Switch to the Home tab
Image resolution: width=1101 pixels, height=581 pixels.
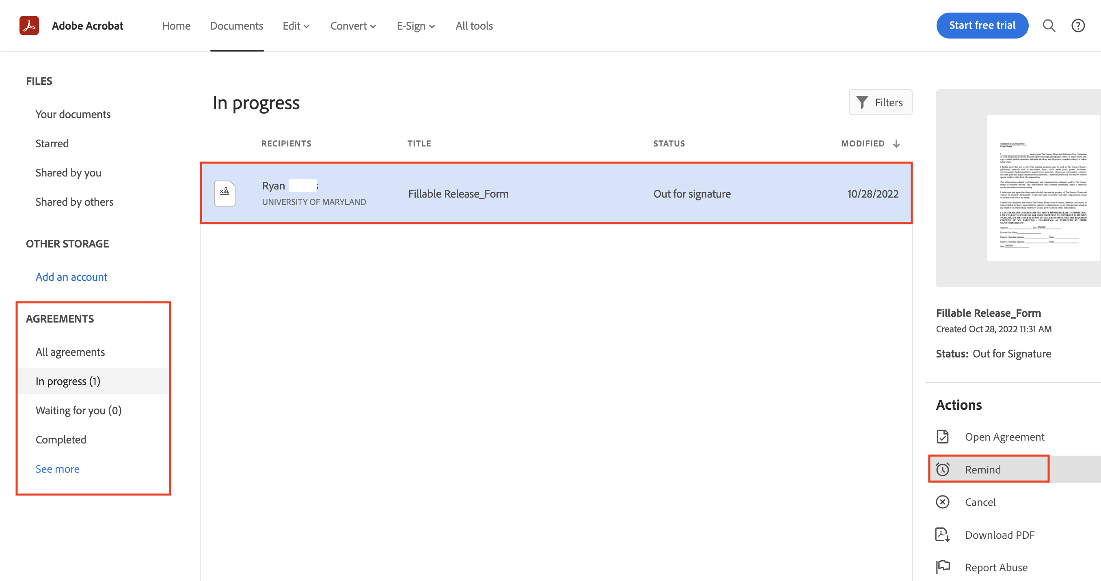point(176,26)
